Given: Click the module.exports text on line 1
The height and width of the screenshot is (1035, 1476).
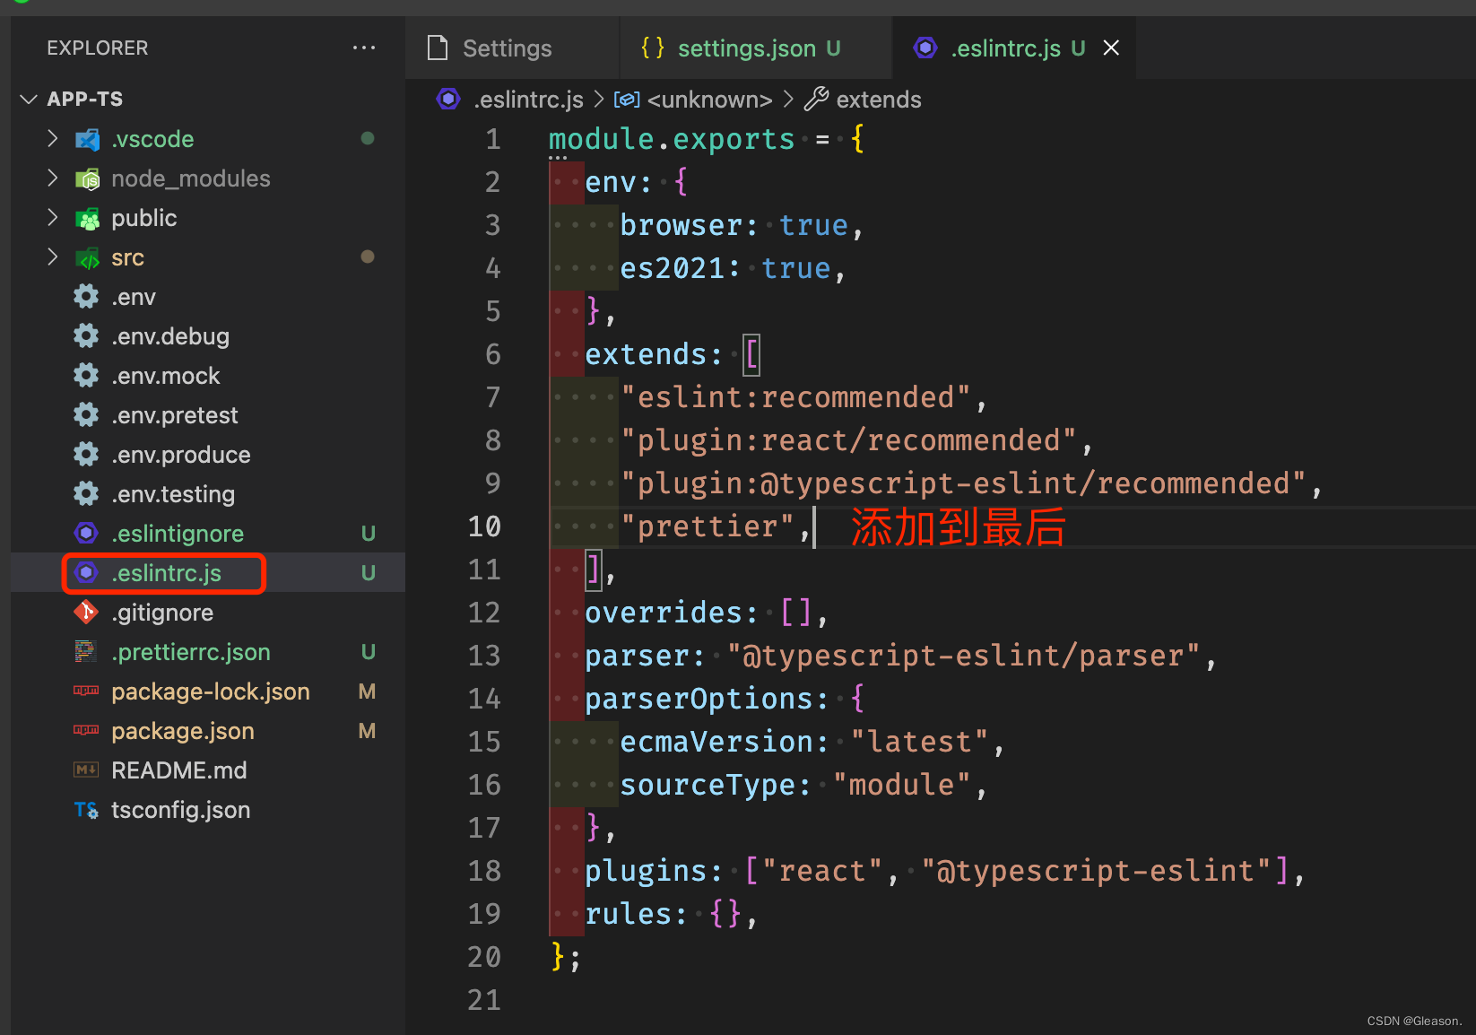Looking at the screenshot, I should click(672, 139).
